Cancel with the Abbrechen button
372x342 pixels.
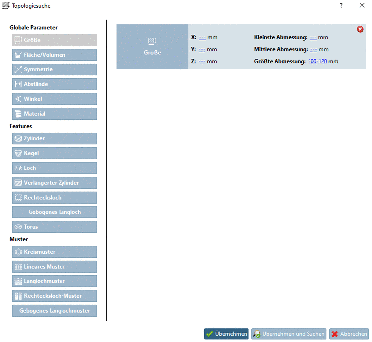click(x=349, y=334)
